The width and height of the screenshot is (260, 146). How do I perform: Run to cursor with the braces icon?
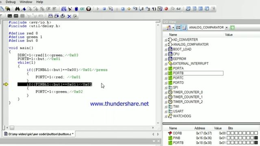click(x=154, y=9)
